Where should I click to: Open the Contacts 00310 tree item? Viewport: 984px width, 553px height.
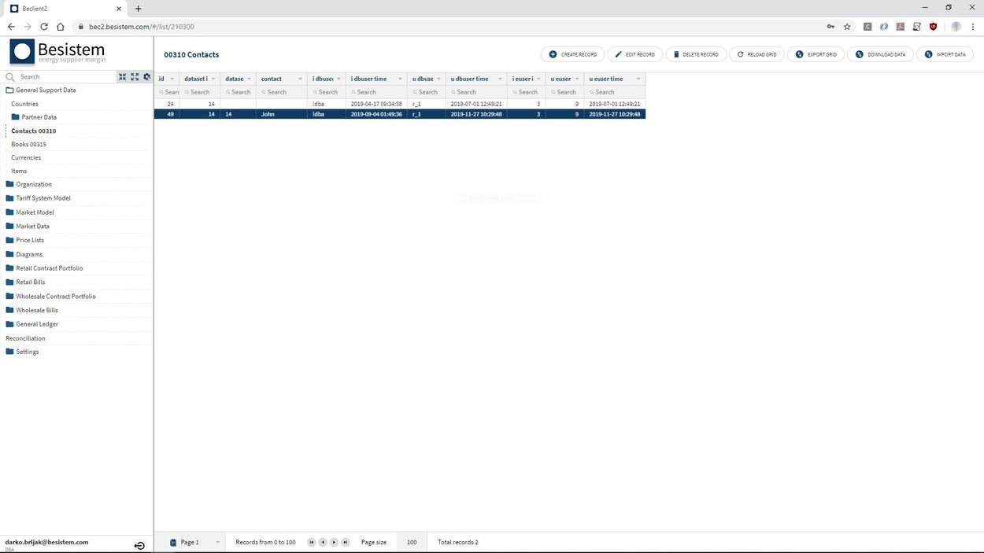[x=34, y=131]
